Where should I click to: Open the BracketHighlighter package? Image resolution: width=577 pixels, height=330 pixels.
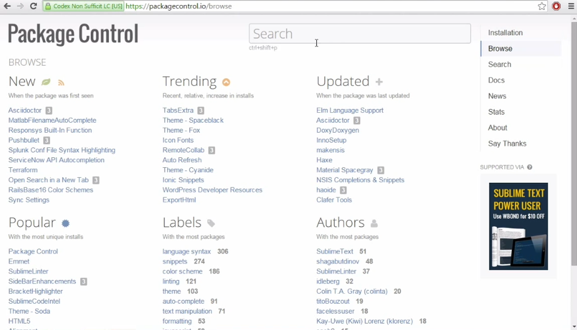click(x=35, y=291)
